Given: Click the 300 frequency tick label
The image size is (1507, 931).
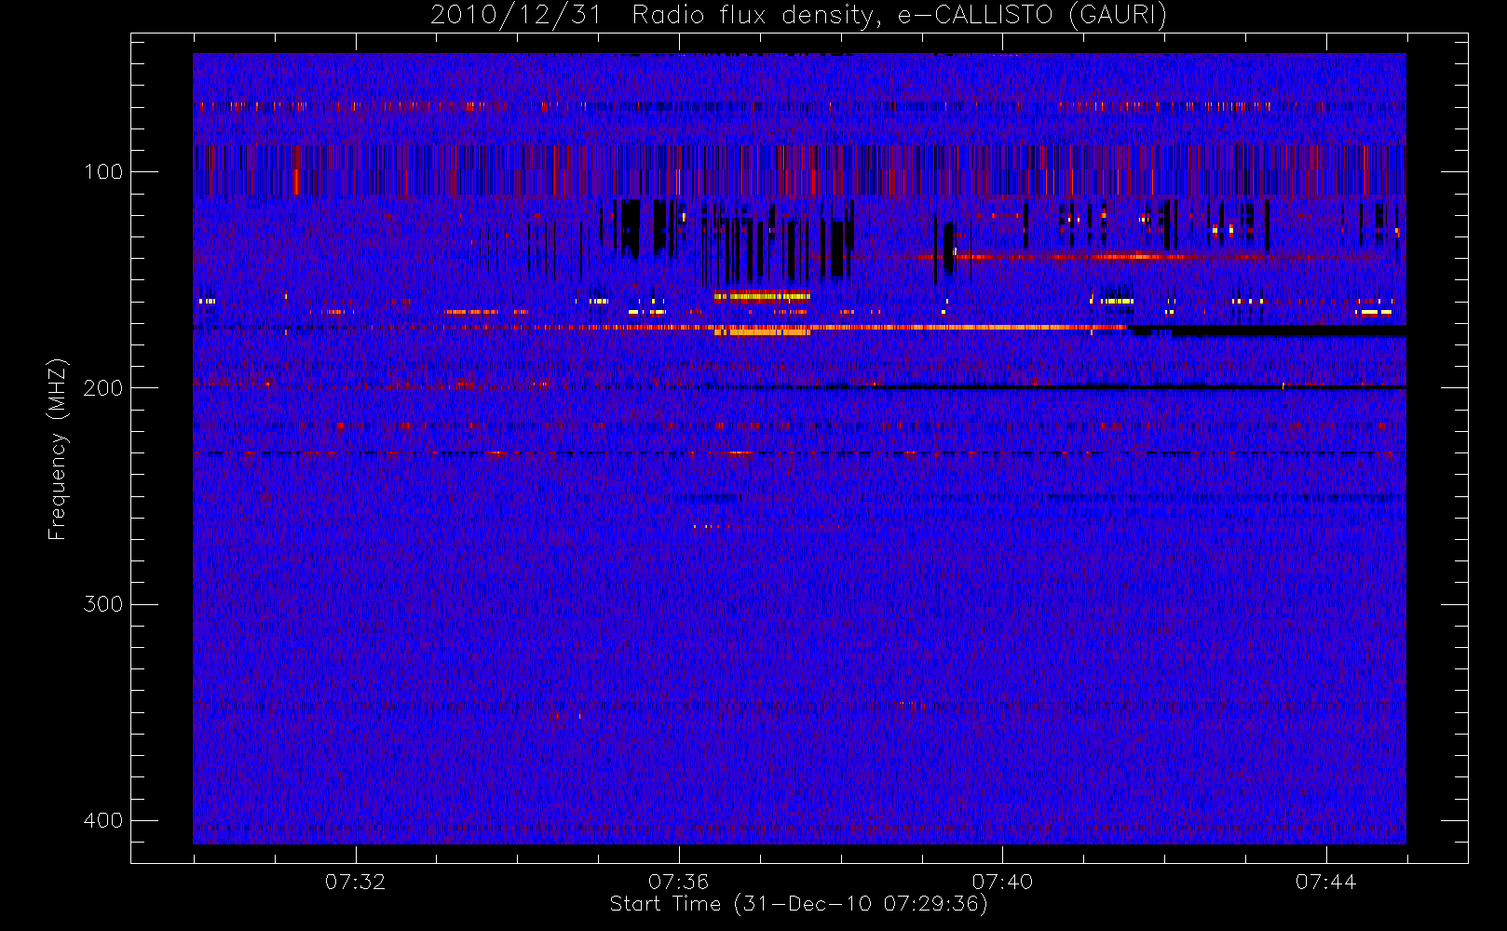Looking at the screenshot, I should pos(102,604).
